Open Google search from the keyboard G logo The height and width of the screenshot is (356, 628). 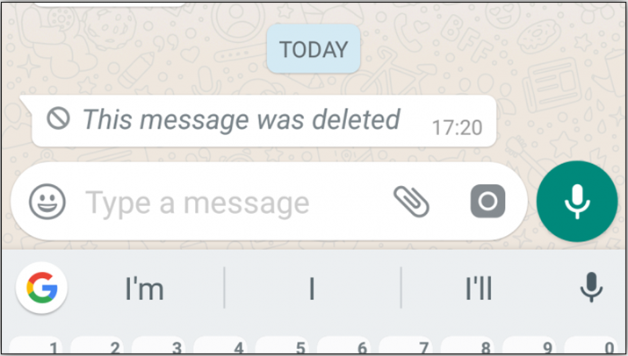[41, 288]
